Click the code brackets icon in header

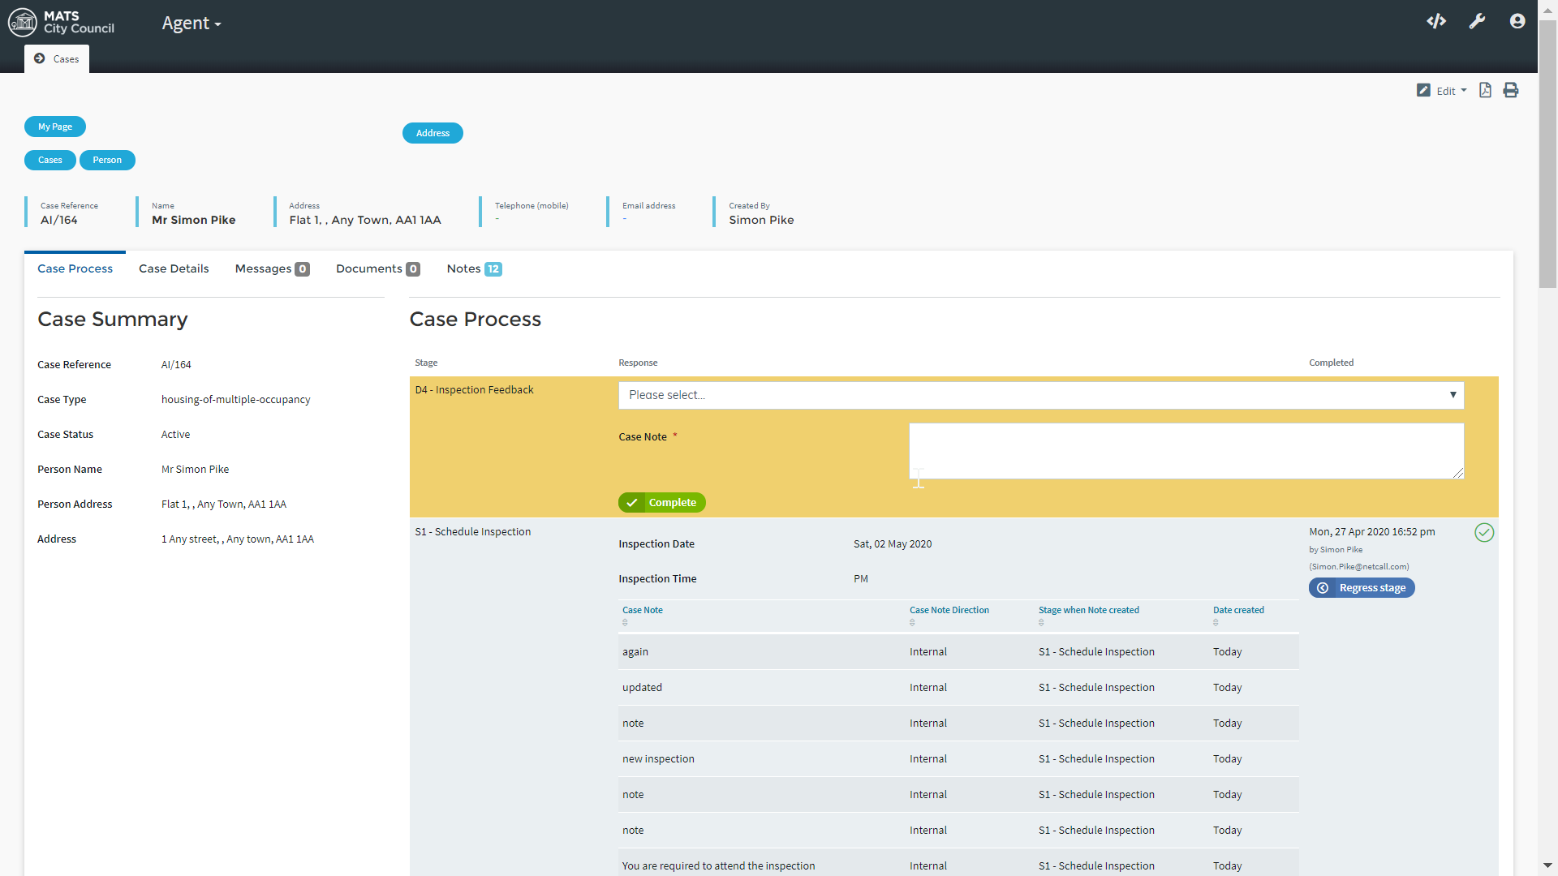(x=1436, y=21)
